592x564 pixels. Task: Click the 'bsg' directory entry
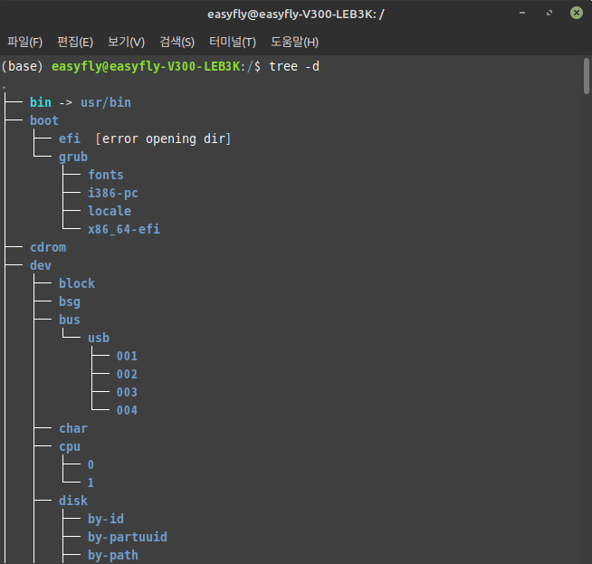click(70, 302)
